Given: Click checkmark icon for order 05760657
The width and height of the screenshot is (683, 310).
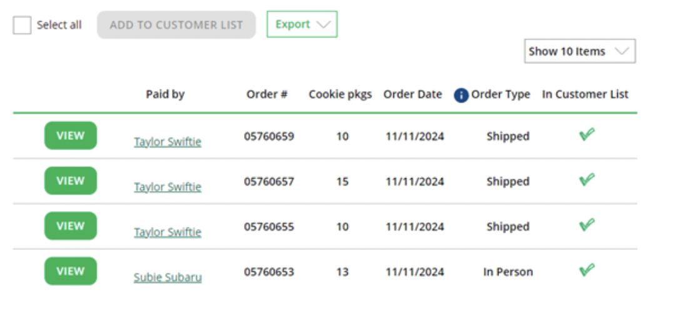Looking at the screenshot, I should click(x=587, y=179).
